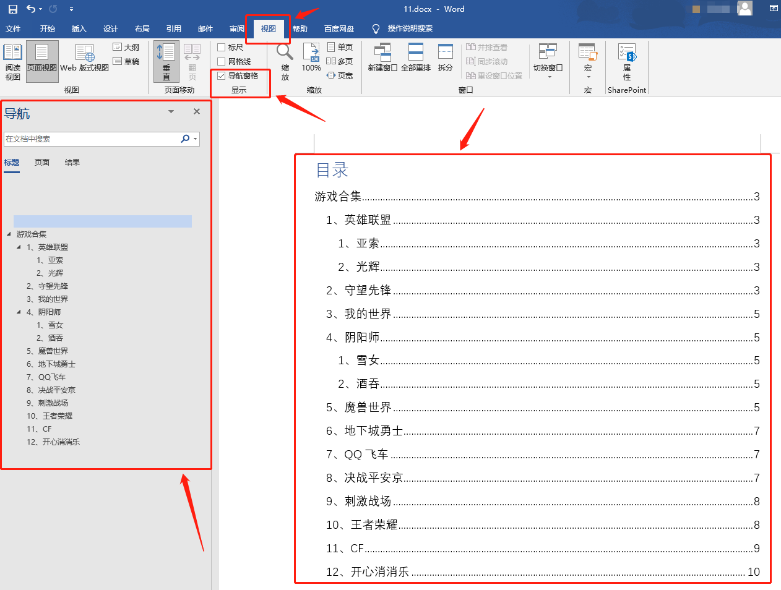Jump to 王者荣耀 heading in navigation
Image resolution: width=781 pixels, height=590 pixels.
[58, 416]
